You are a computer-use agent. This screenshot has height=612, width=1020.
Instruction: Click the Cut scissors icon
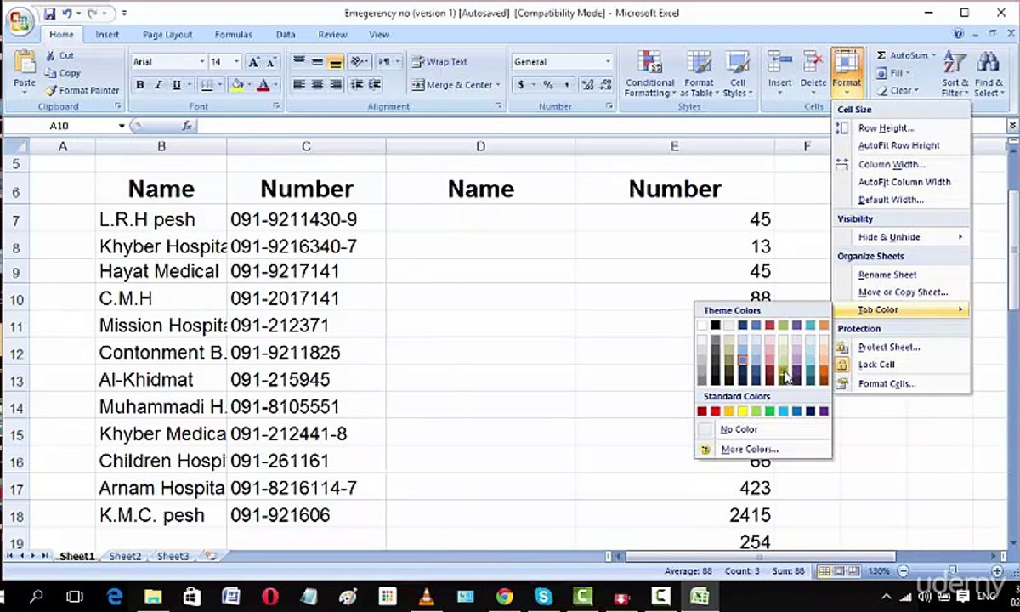click(x=50, y=55)
